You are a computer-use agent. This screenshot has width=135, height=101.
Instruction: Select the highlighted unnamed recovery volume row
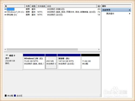(52, 9)
